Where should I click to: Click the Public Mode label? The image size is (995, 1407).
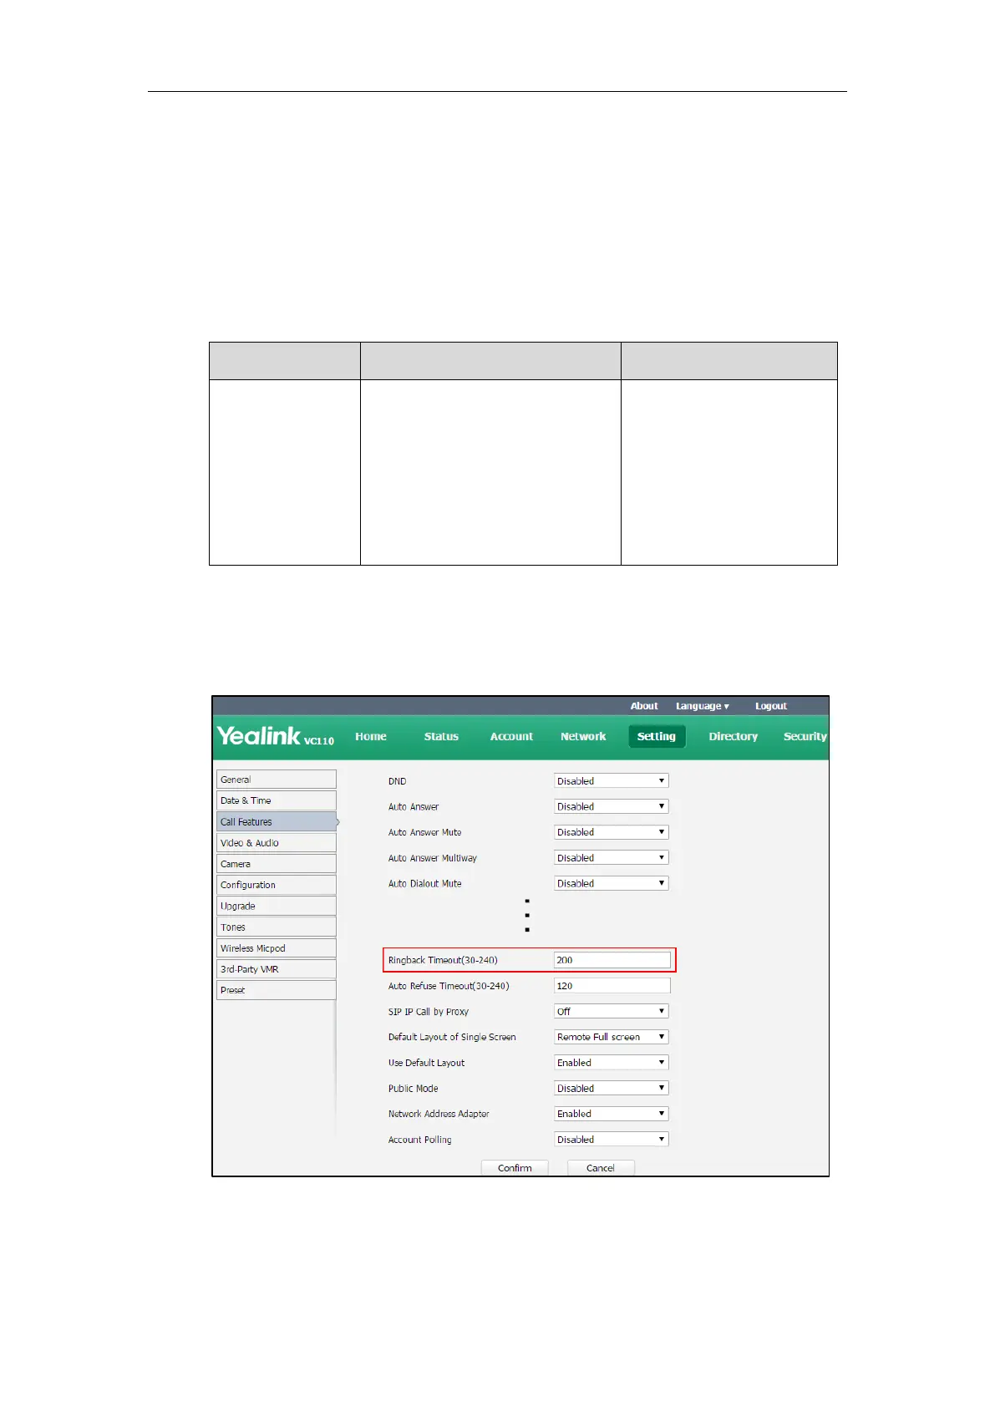413,1089
